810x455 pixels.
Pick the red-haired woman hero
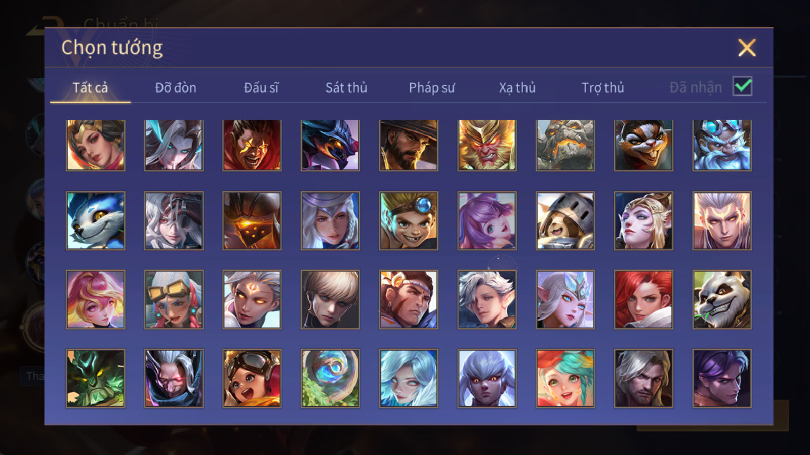point(643,299)
